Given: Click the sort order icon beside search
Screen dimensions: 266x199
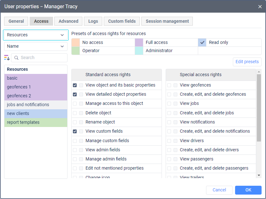Looking at the screenshot, I should pos(7,57).
